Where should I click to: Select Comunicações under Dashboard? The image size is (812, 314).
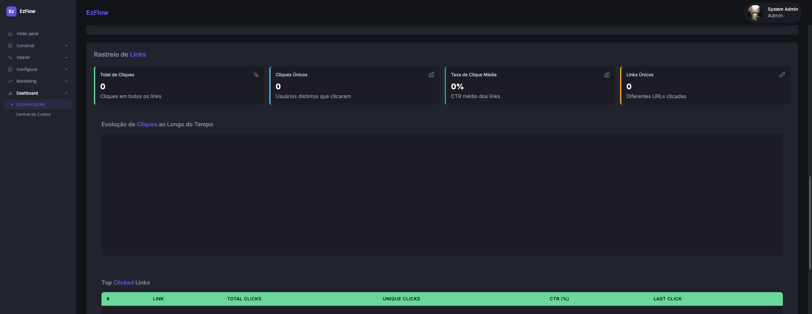(x=38, y=104)
